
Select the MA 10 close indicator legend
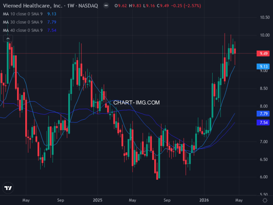[23, 14]
